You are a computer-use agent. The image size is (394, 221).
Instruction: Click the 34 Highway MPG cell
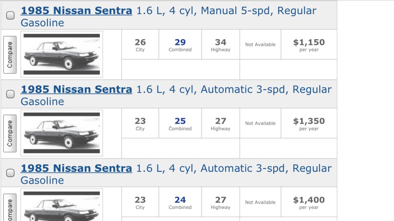coord(220,45)
